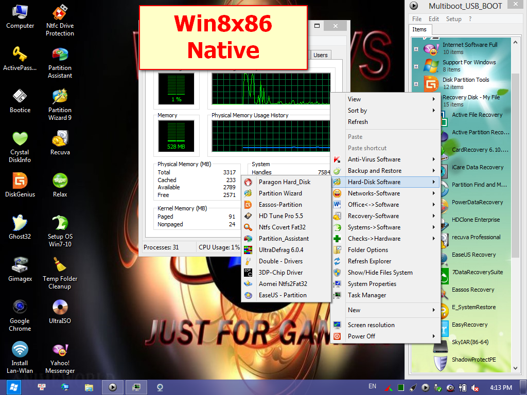
Task: Expand the Power Off submenu
Action: point(385,336)
